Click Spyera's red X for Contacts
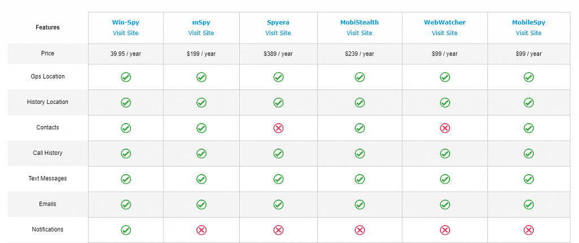579x243 pixels. click(278, 128)
